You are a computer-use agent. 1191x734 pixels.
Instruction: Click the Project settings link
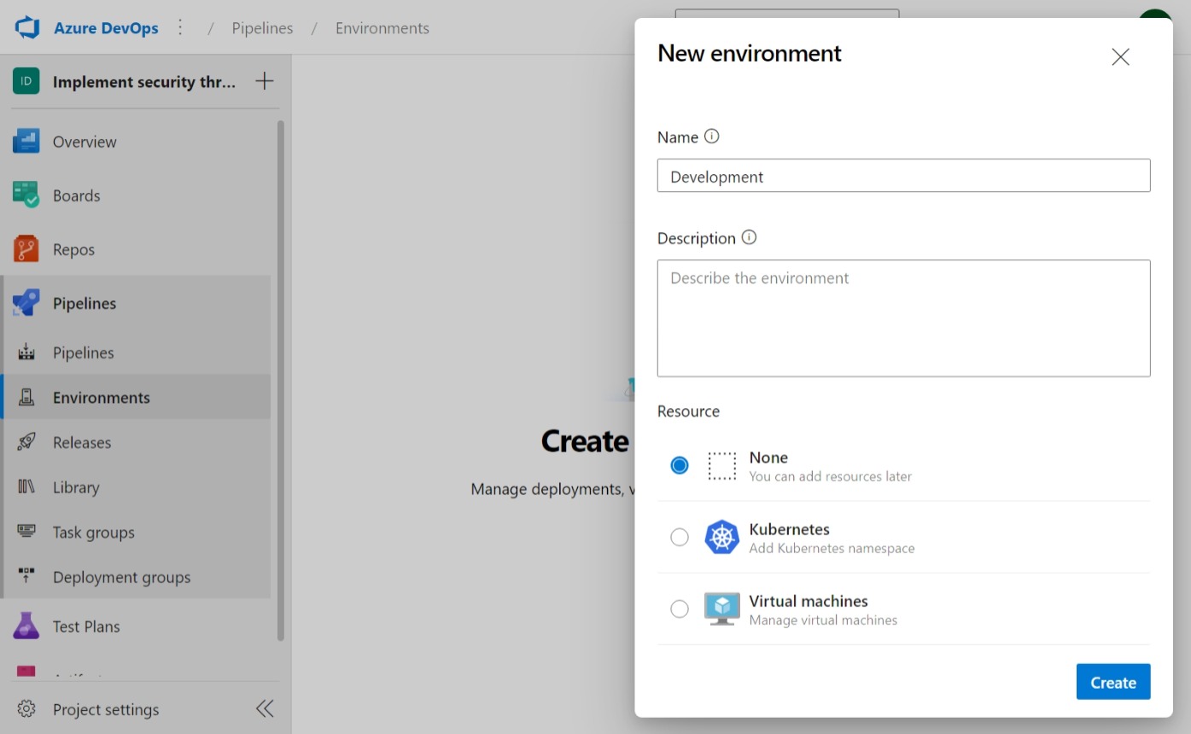coord(106,709)
